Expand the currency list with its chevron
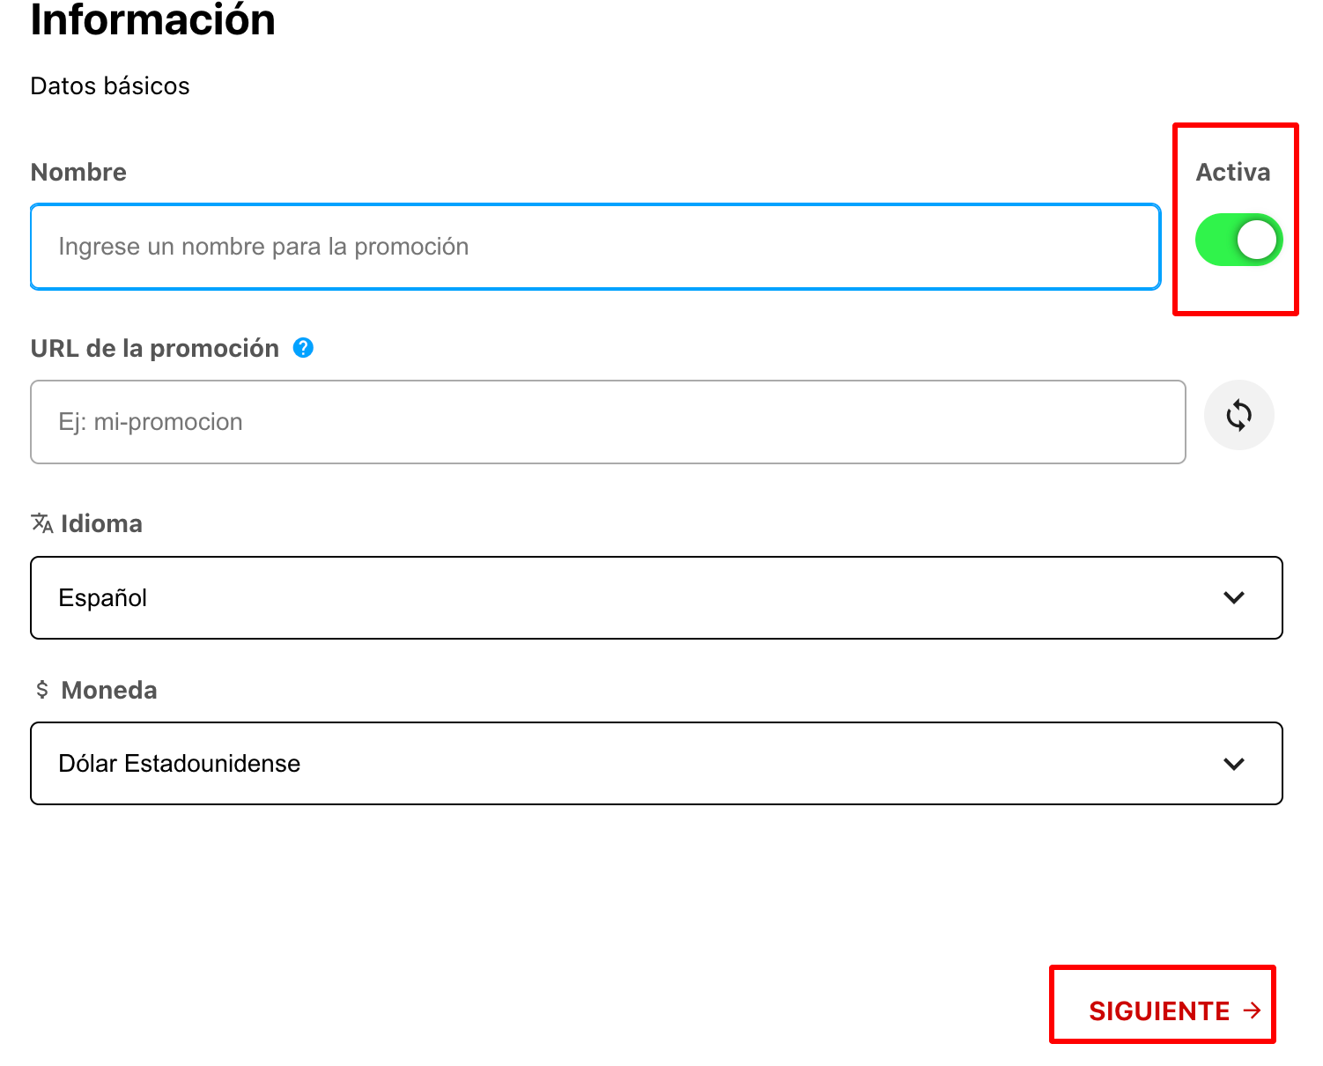The height and width of the screenshot is (1066, 1323). click(1232, 763)
